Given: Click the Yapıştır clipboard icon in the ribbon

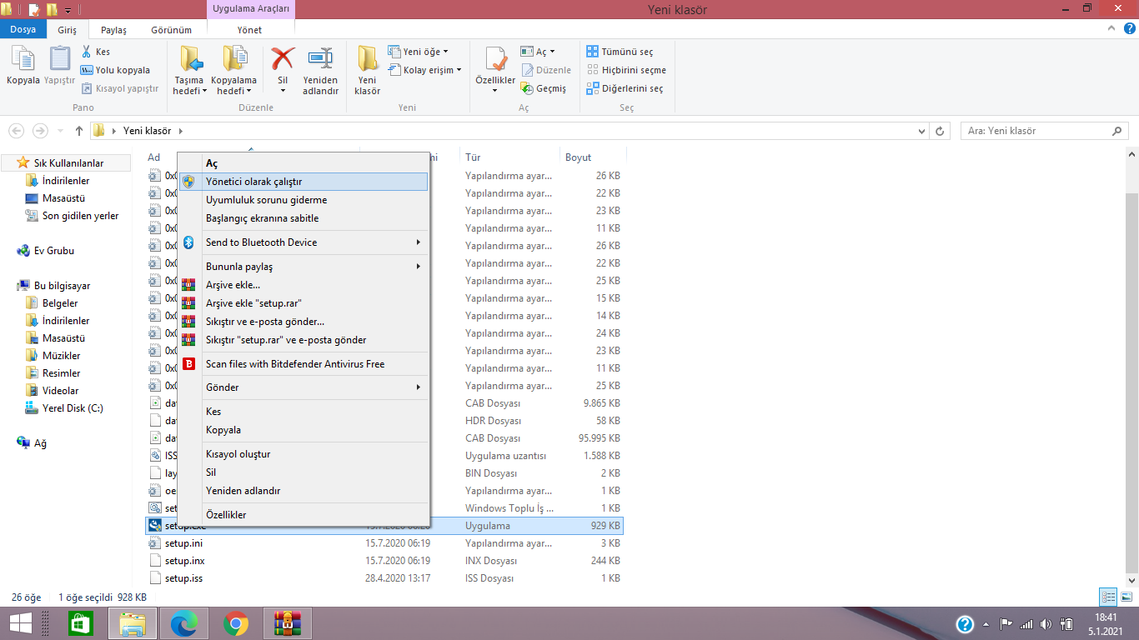Looking at the screenshot, I should coord(60,60).
